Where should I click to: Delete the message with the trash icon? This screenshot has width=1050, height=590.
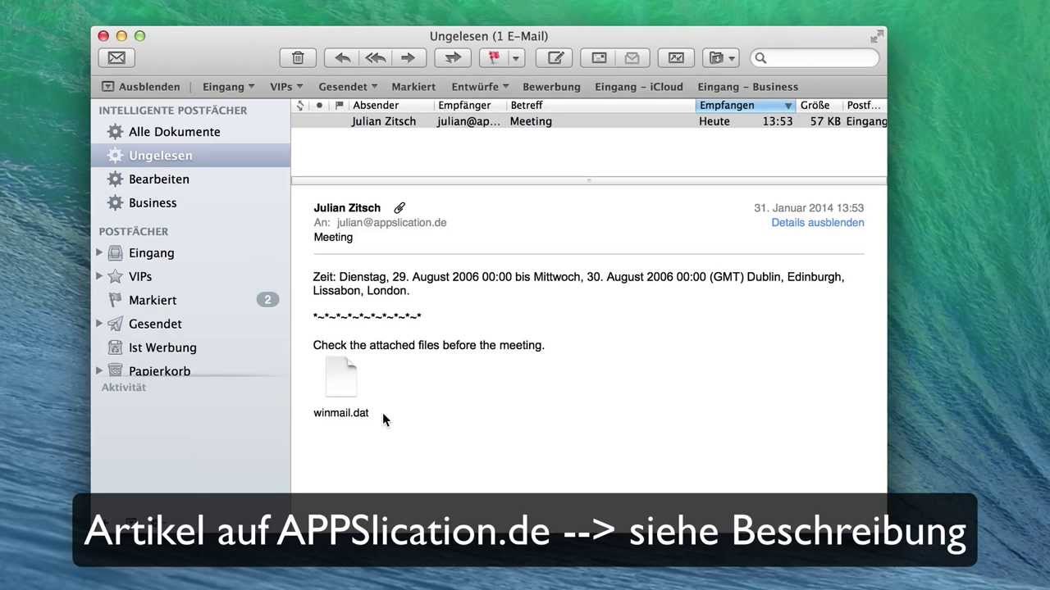(x=298, y=58)
